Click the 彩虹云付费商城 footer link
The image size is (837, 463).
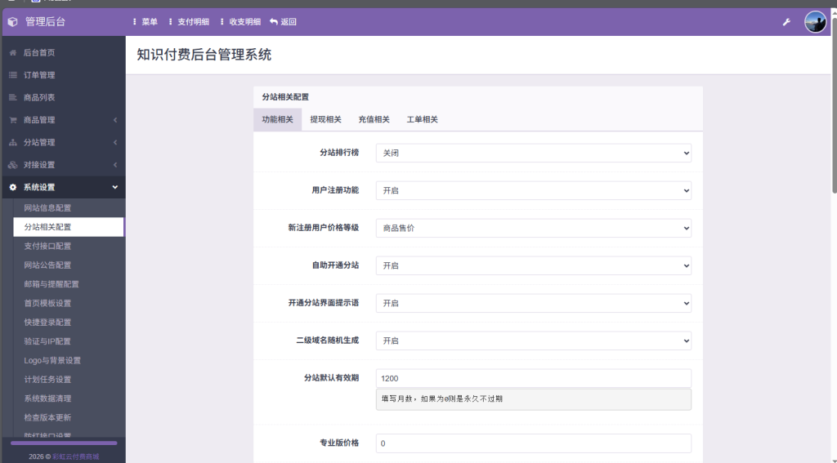[x=76, y=456]
